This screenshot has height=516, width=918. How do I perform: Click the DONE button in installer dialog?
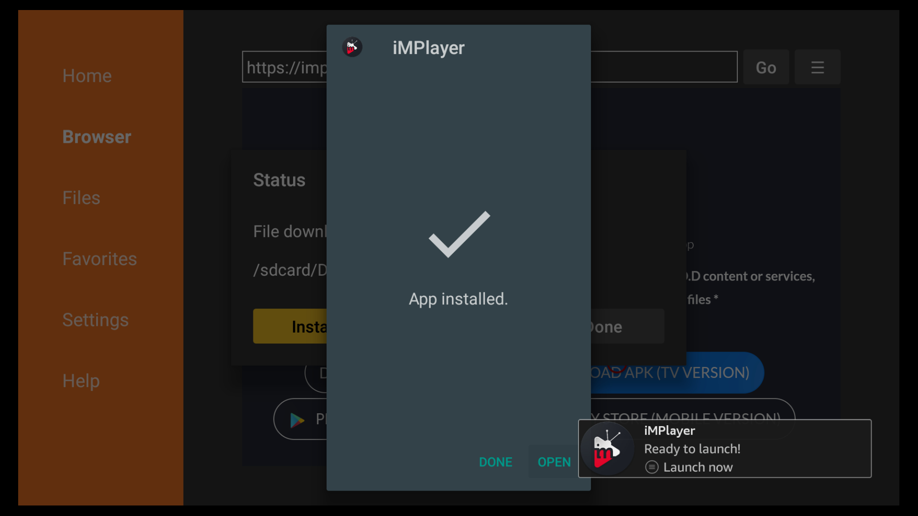pos(495,462)
